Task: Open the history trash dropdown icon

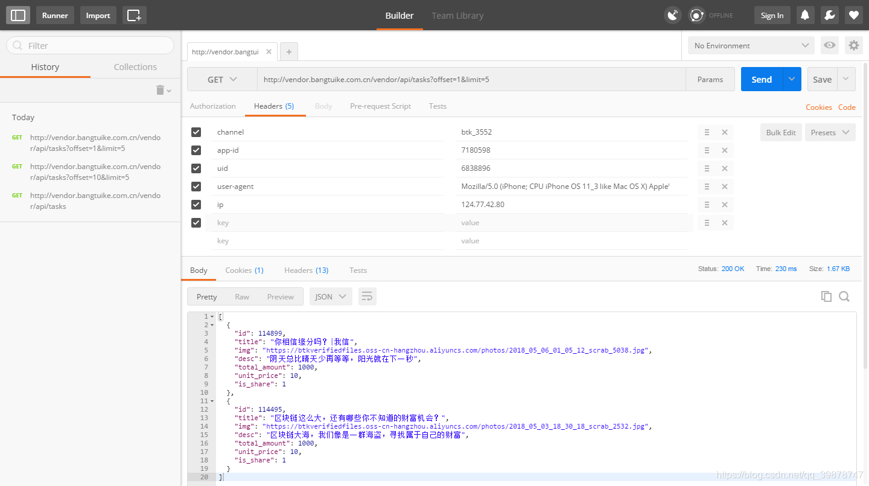Action: (164, 90)
